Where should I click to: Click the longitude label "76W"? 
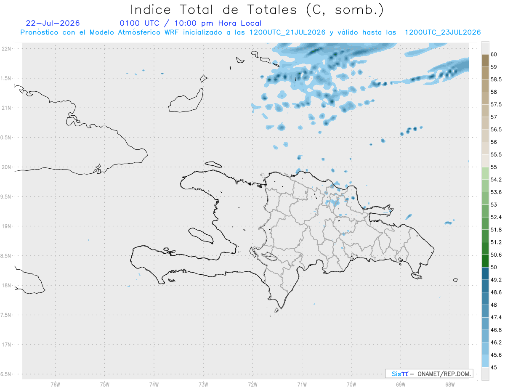[x=56, y=384]
